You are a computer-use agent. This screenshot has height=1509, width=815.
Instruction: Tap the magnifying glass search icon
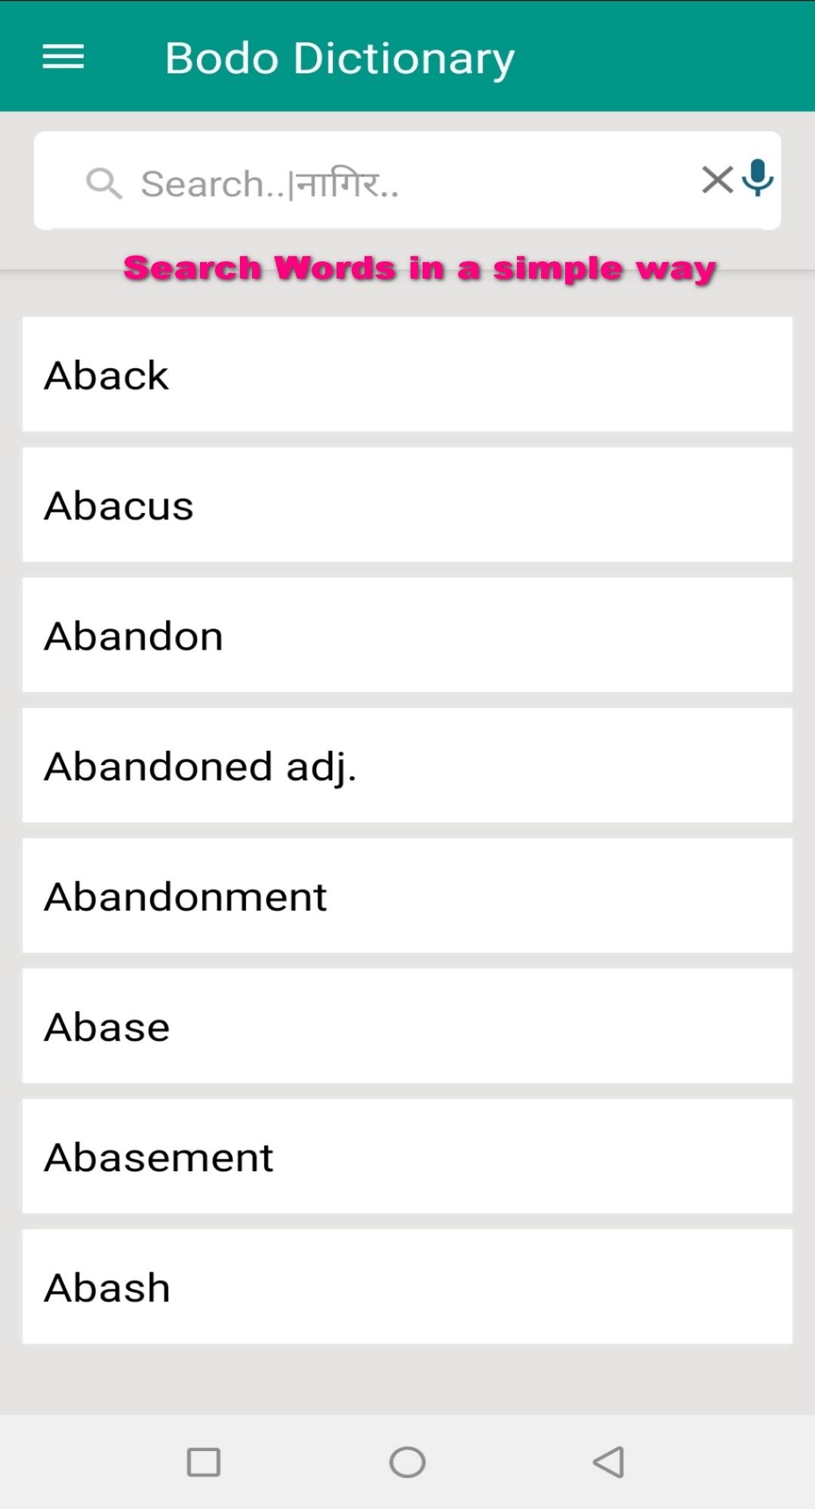point(104,183)
